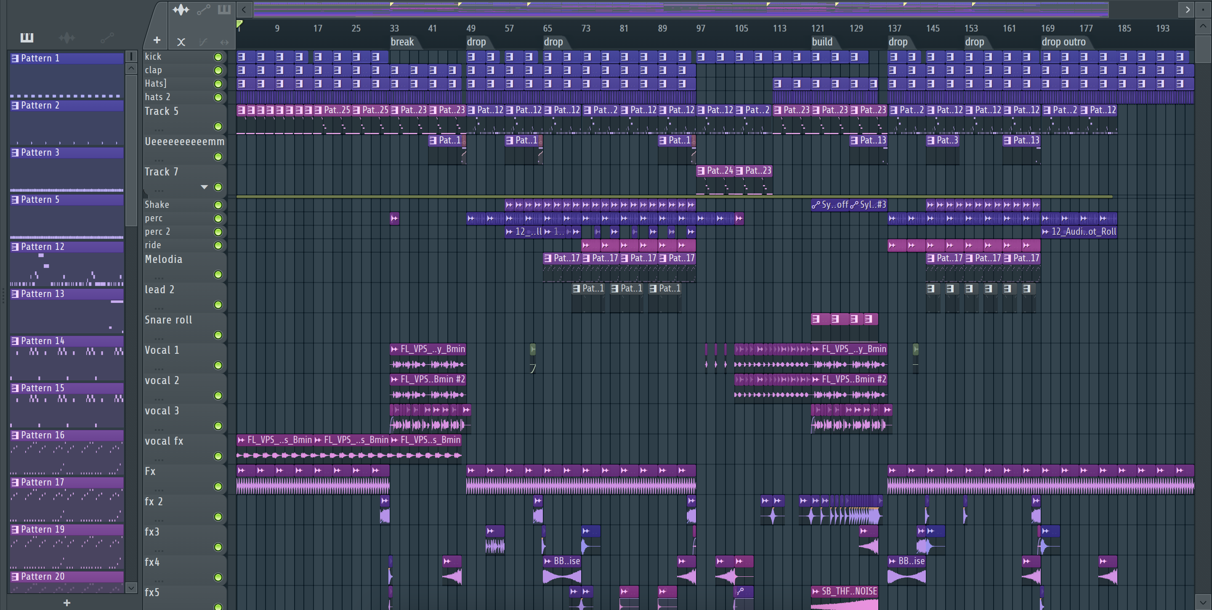
Task: Mute the Ueeeeeeeeeemm track
Action: 218,156
